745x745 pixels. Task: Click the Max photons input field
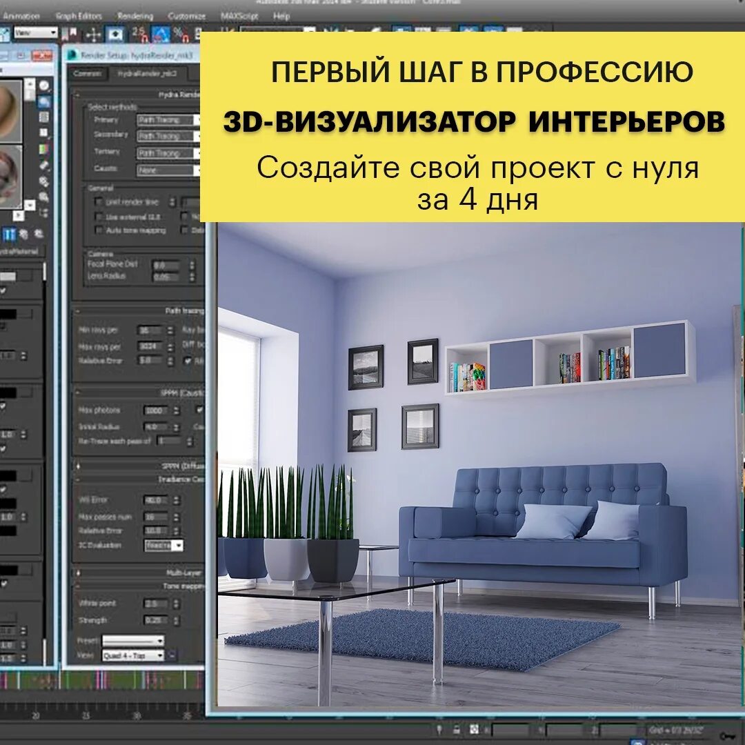(155, 410)
